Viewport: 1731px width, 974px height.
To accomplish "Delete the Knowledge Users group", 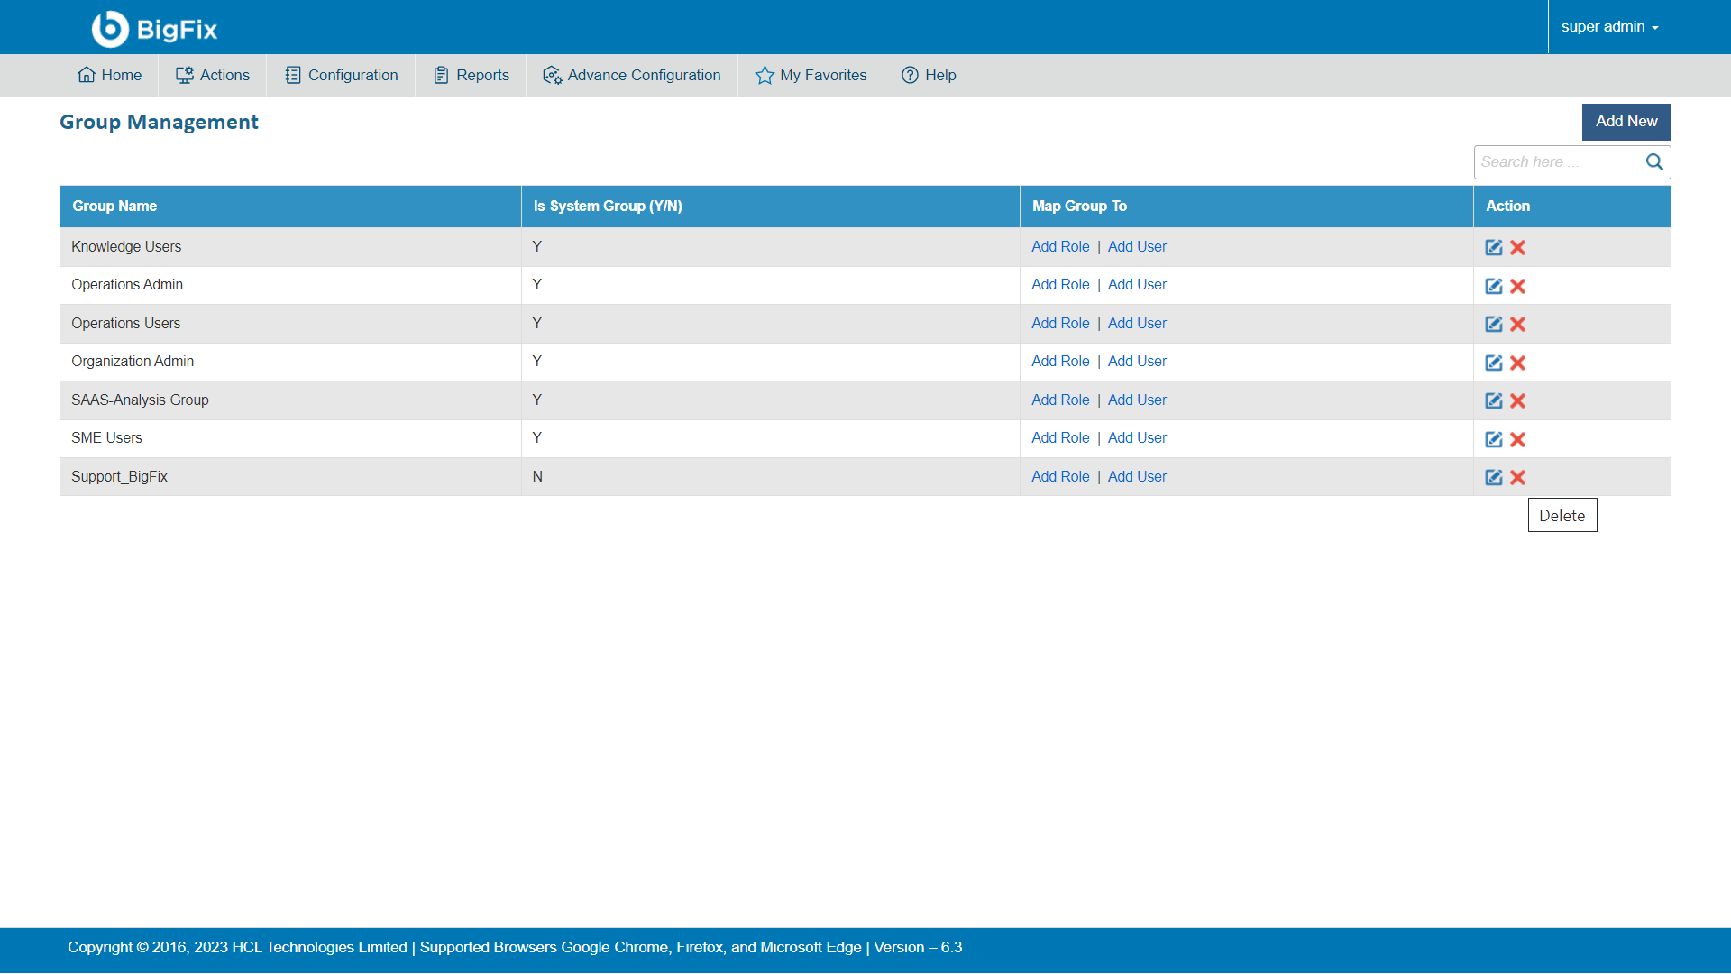I will tap(1517, 247).
